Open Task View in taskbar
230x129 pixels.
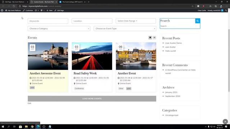[14, 126]
